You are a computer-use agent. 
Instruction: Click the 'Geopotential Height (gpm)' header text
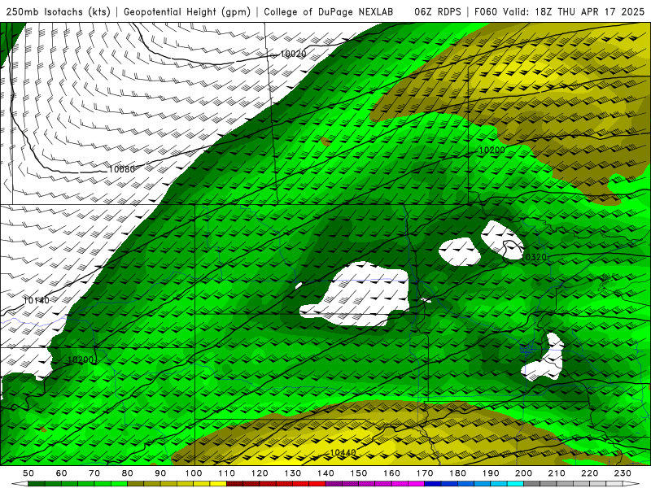pos(187,11)
